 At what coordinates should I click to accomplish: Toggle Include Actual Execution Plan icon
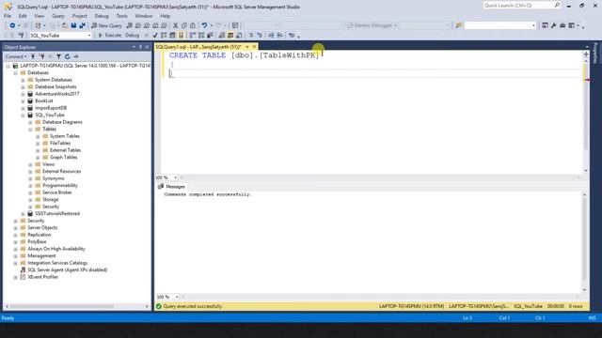(192, 36)
